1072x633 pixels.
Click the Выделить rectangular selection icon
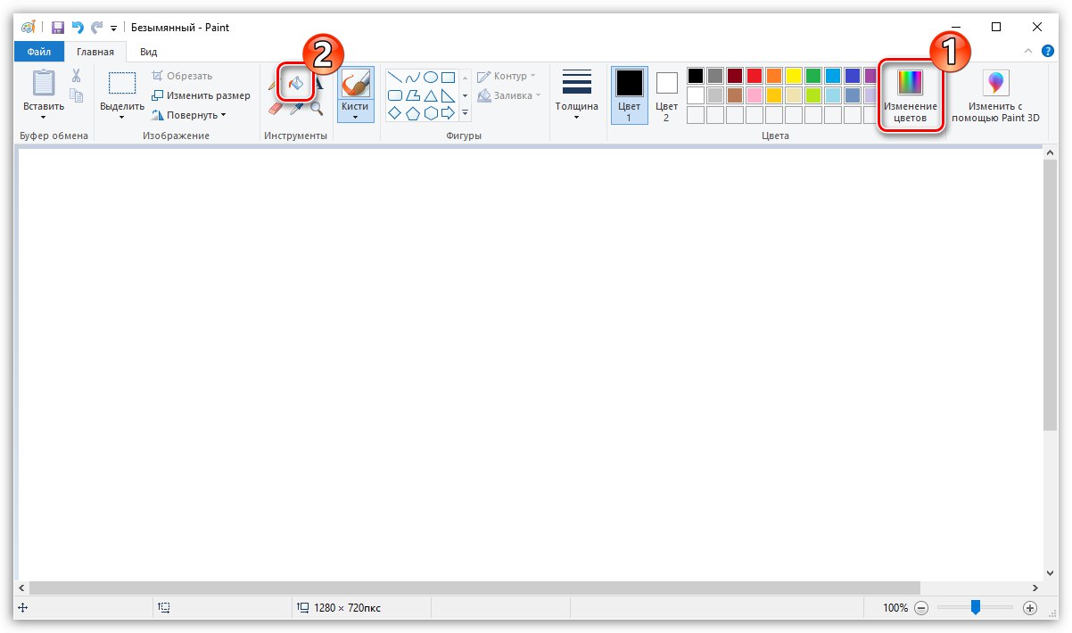tap(122, 84)
